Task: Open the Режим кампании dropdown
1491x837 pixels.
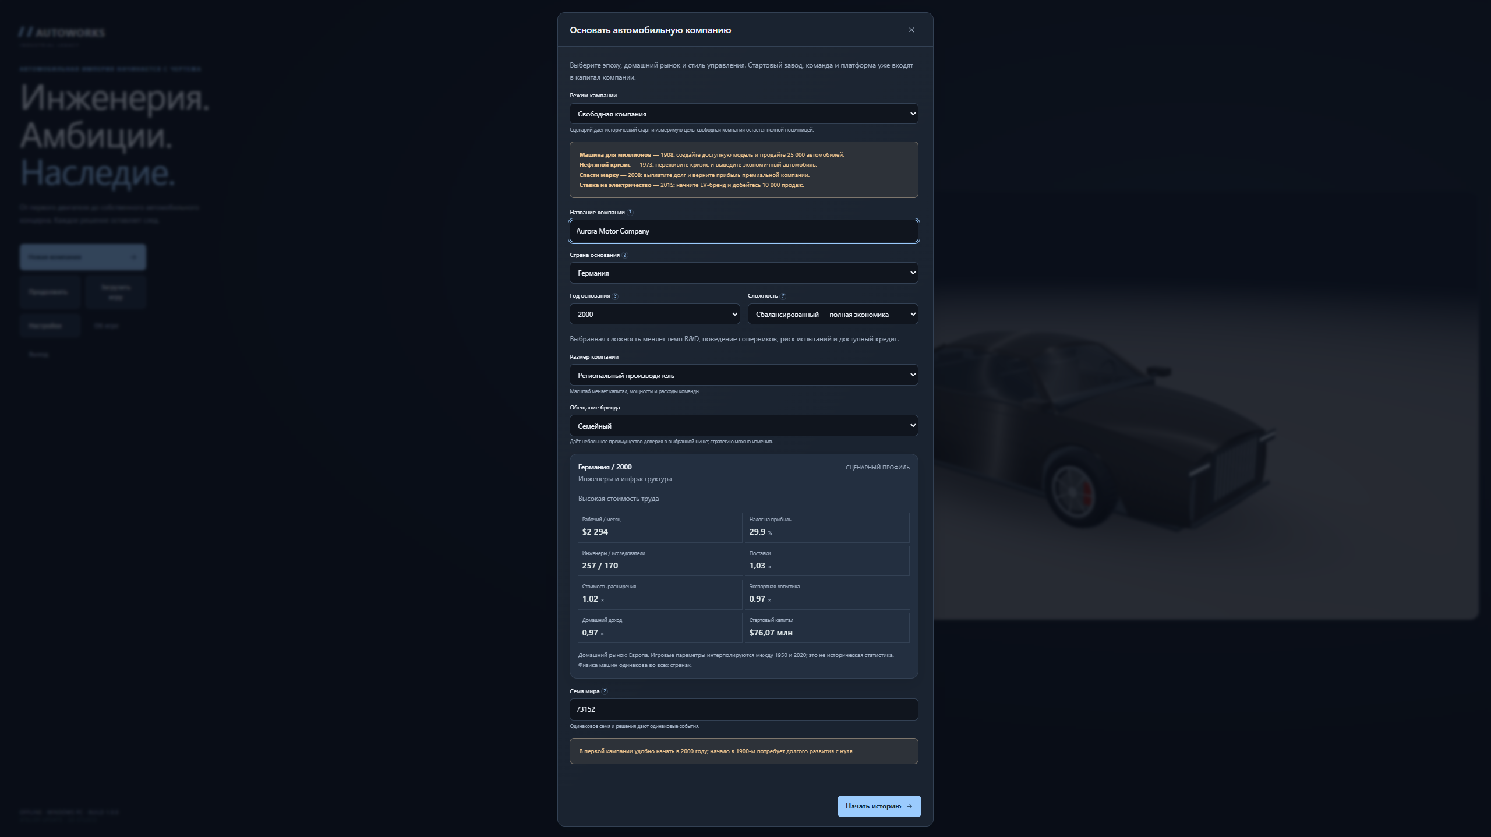Action: point(744,114)
